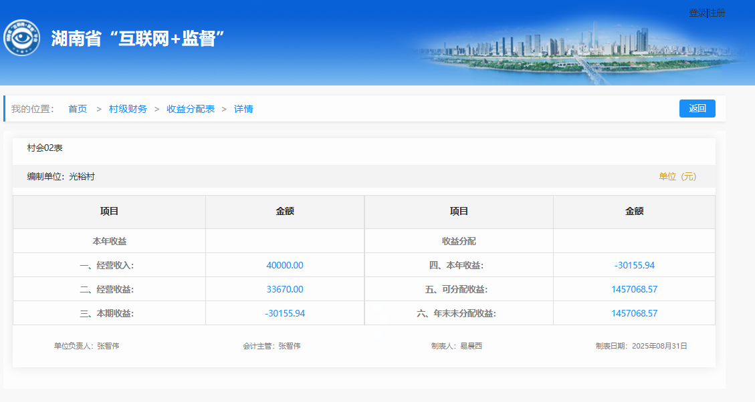Select the 详情 breadcrumb item
The width and height of the screenshot is (755, 402).
[243, 109]
